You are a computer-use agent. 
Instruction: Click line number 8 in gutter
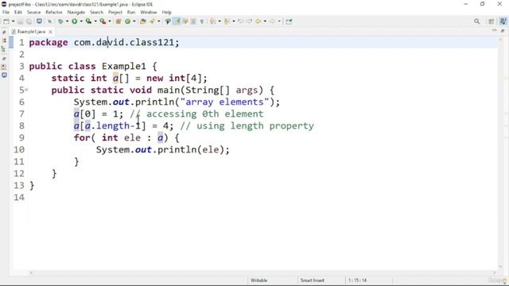point(21,126)
